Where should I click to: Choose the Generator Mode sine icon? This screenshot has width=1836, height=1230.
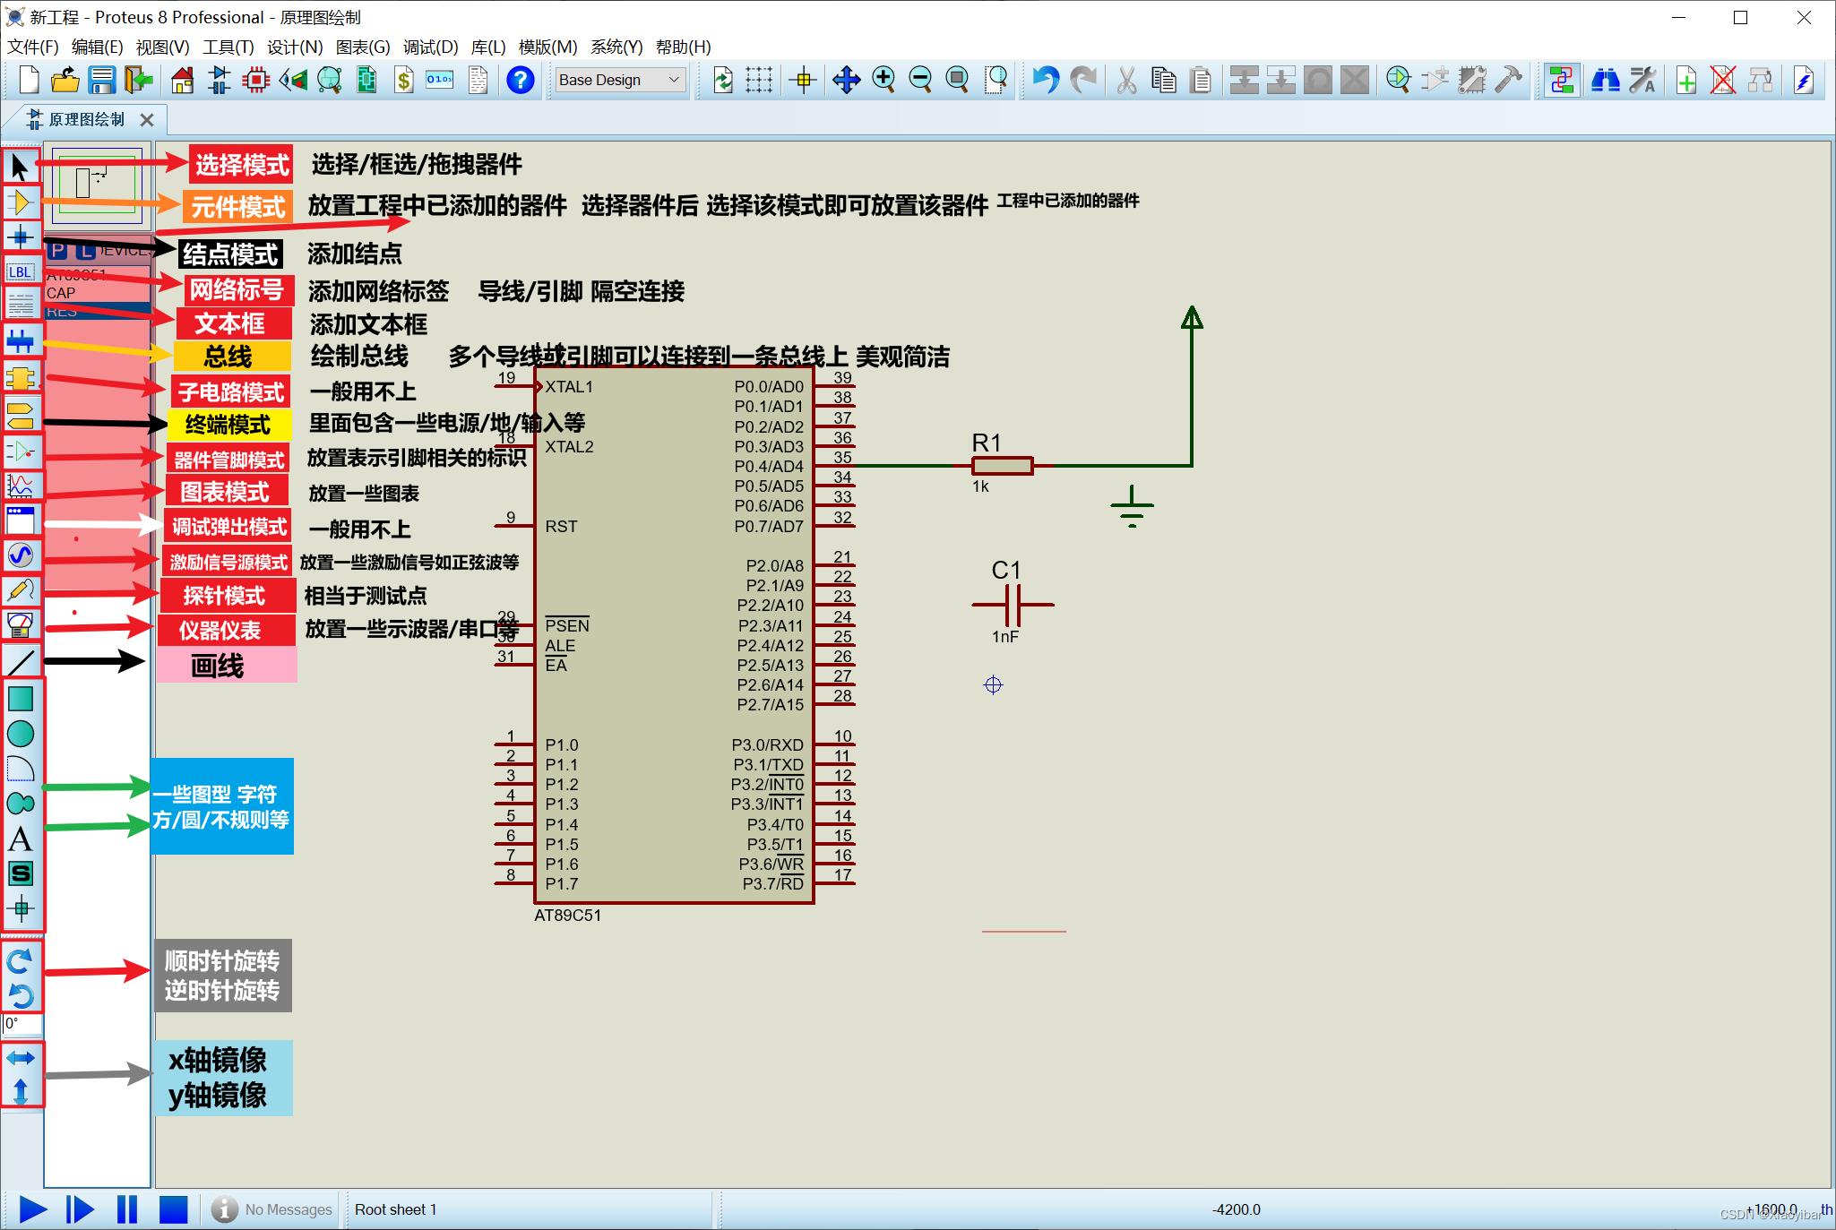pos(20,555)
